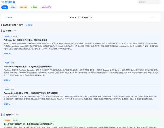Image resolution: width=164 pixels, height=128 pixels.
Task: Select the 跨境电商 filter tab
Action: pos(23,7)
